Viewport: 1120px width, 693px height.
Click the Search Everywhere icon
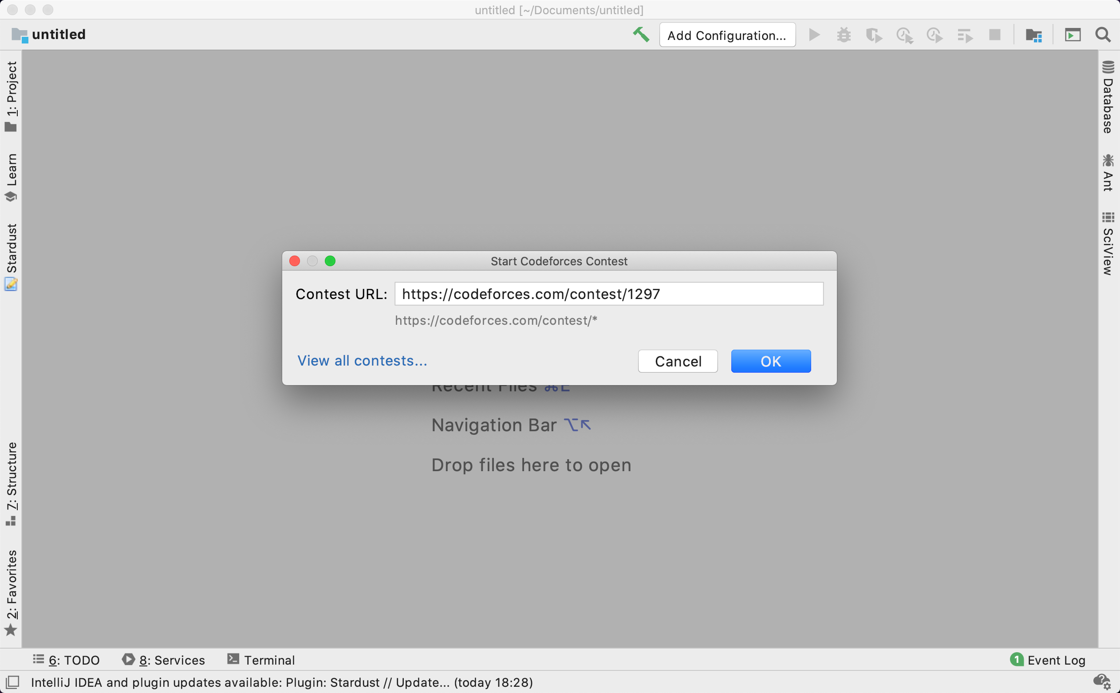(1102, 35)
